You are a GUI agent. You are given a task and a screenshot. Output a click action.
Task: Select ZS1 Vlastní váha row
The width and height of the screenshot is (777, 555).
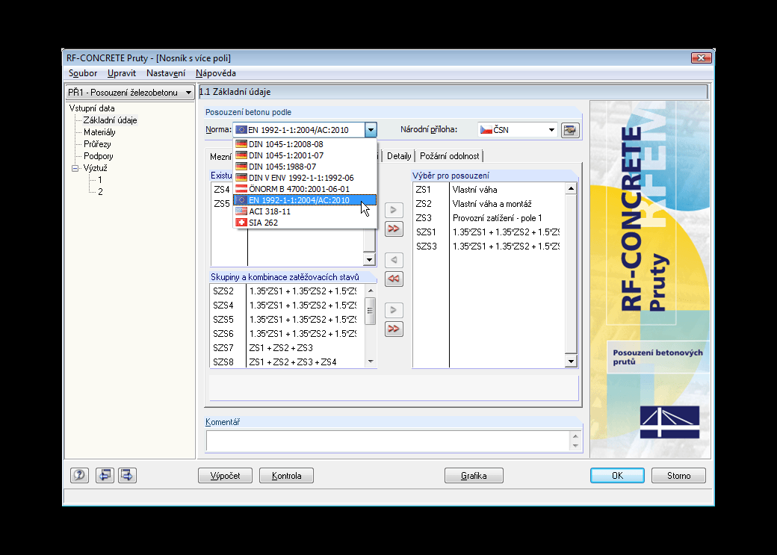(489, 190)
